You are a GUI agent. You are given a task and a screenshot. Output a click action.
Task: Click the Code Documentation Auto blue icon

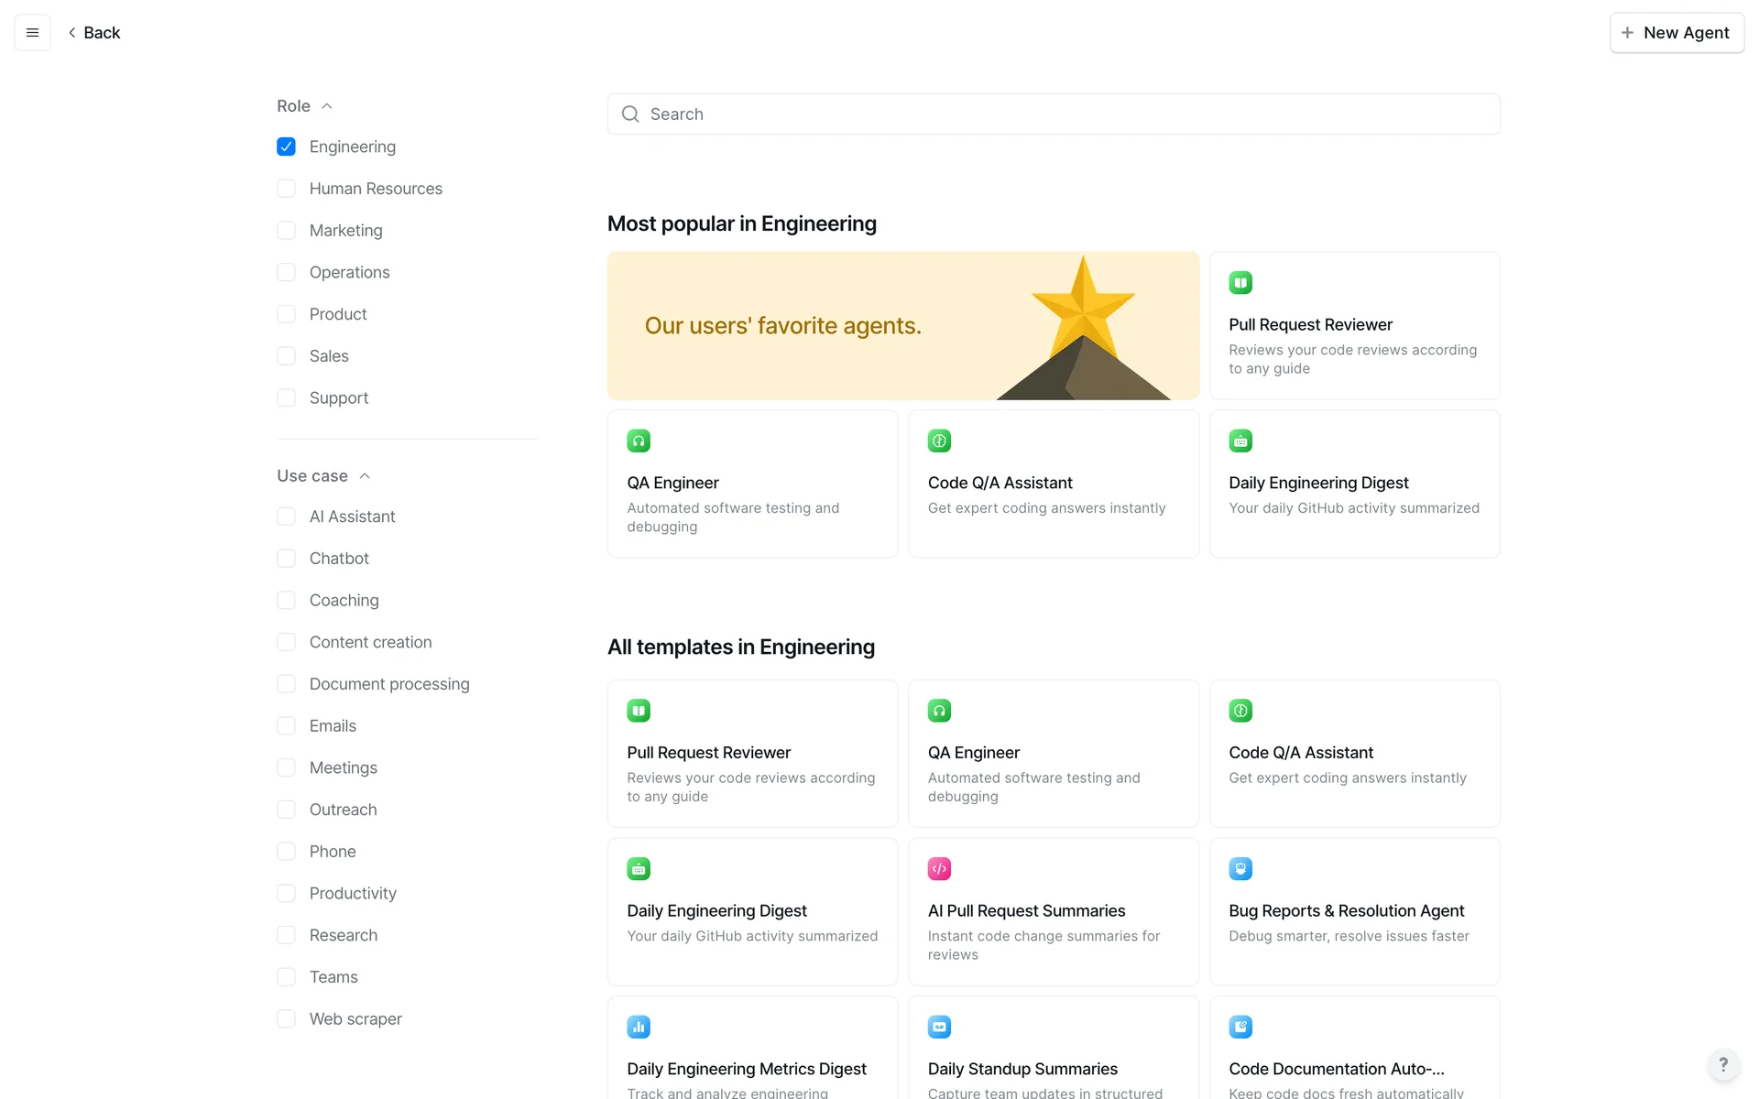pos(1240,1027)
